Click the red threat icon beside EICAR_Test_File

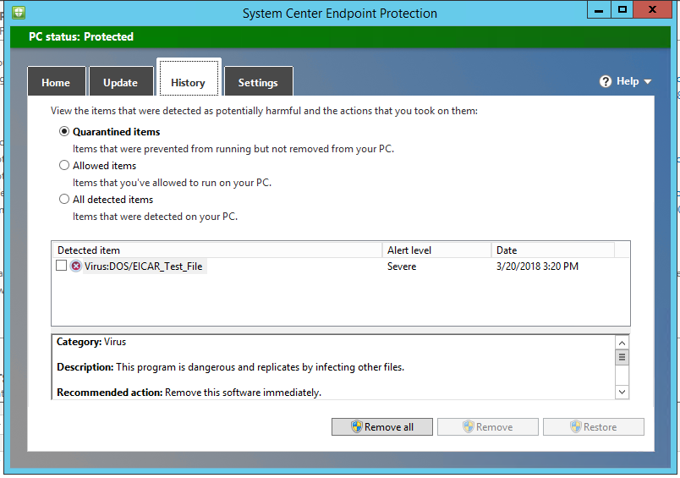[76, 266]
